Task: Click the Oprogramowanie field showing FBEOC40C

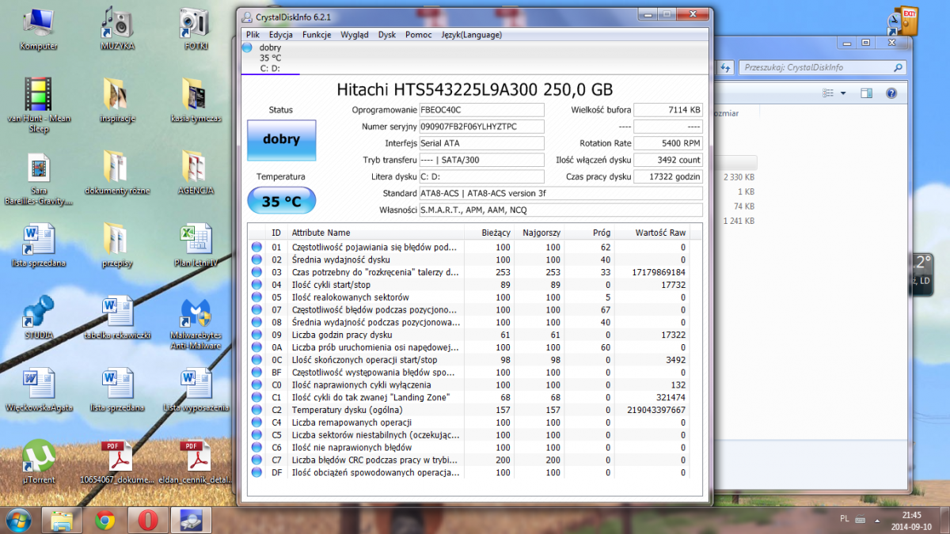Action: [481, 110]
